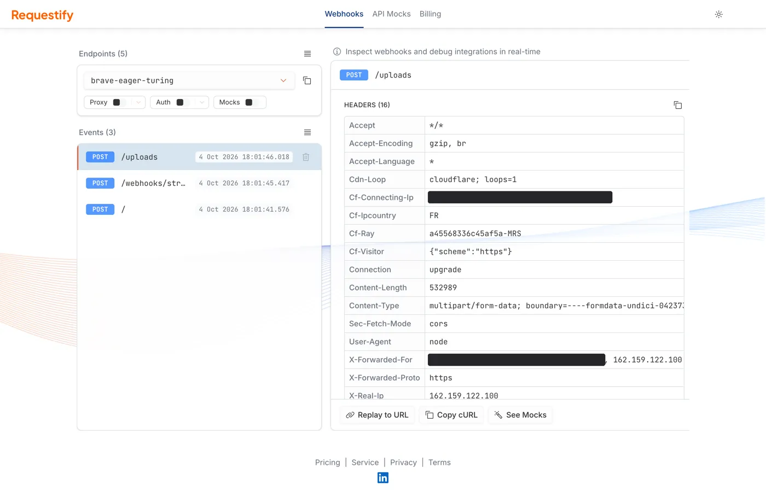Click the X-Forwarded-Proto value https
Viewport: 766px width, 492px height.
point(440,378)
